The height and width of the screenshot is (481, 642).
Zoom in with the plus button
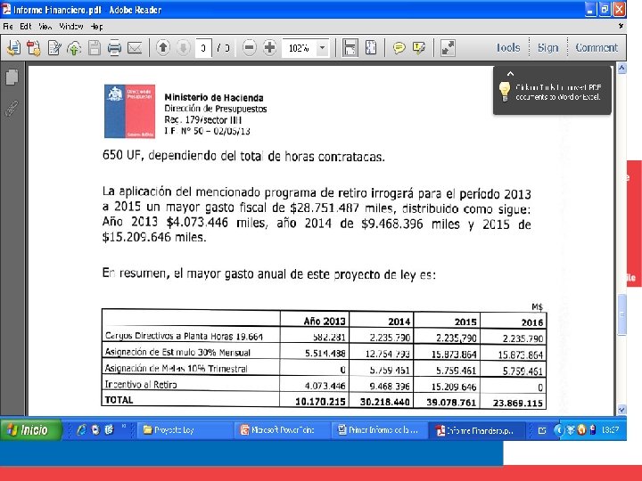click(x=269, y=48)
